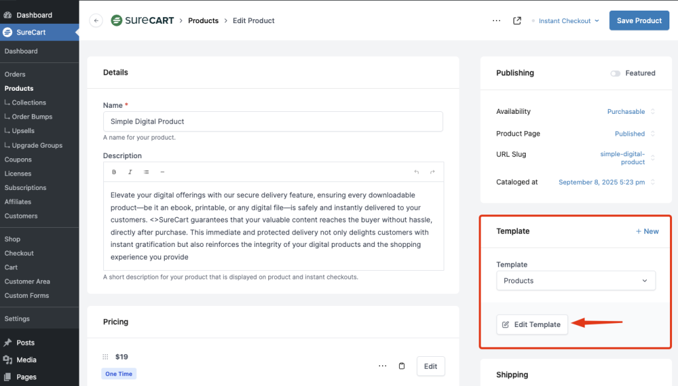Open the Instant Checkout dropdown

(x=568, y=21)
